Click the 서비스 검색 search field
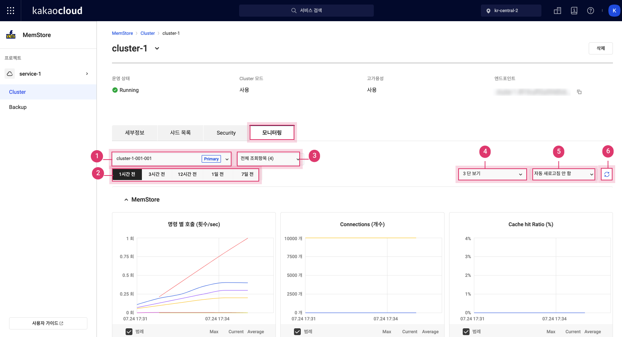The width and height of the screenshot is (622, 337). [x=306, y=11]
